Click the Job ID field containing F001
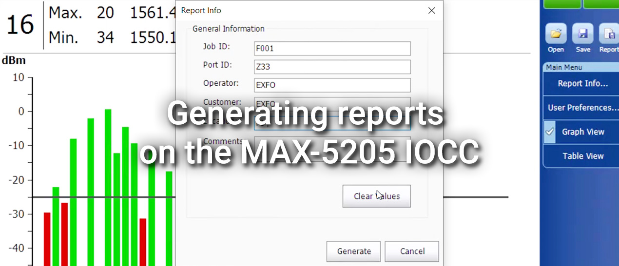The image size is (619, 266). (x=332, y=48)
